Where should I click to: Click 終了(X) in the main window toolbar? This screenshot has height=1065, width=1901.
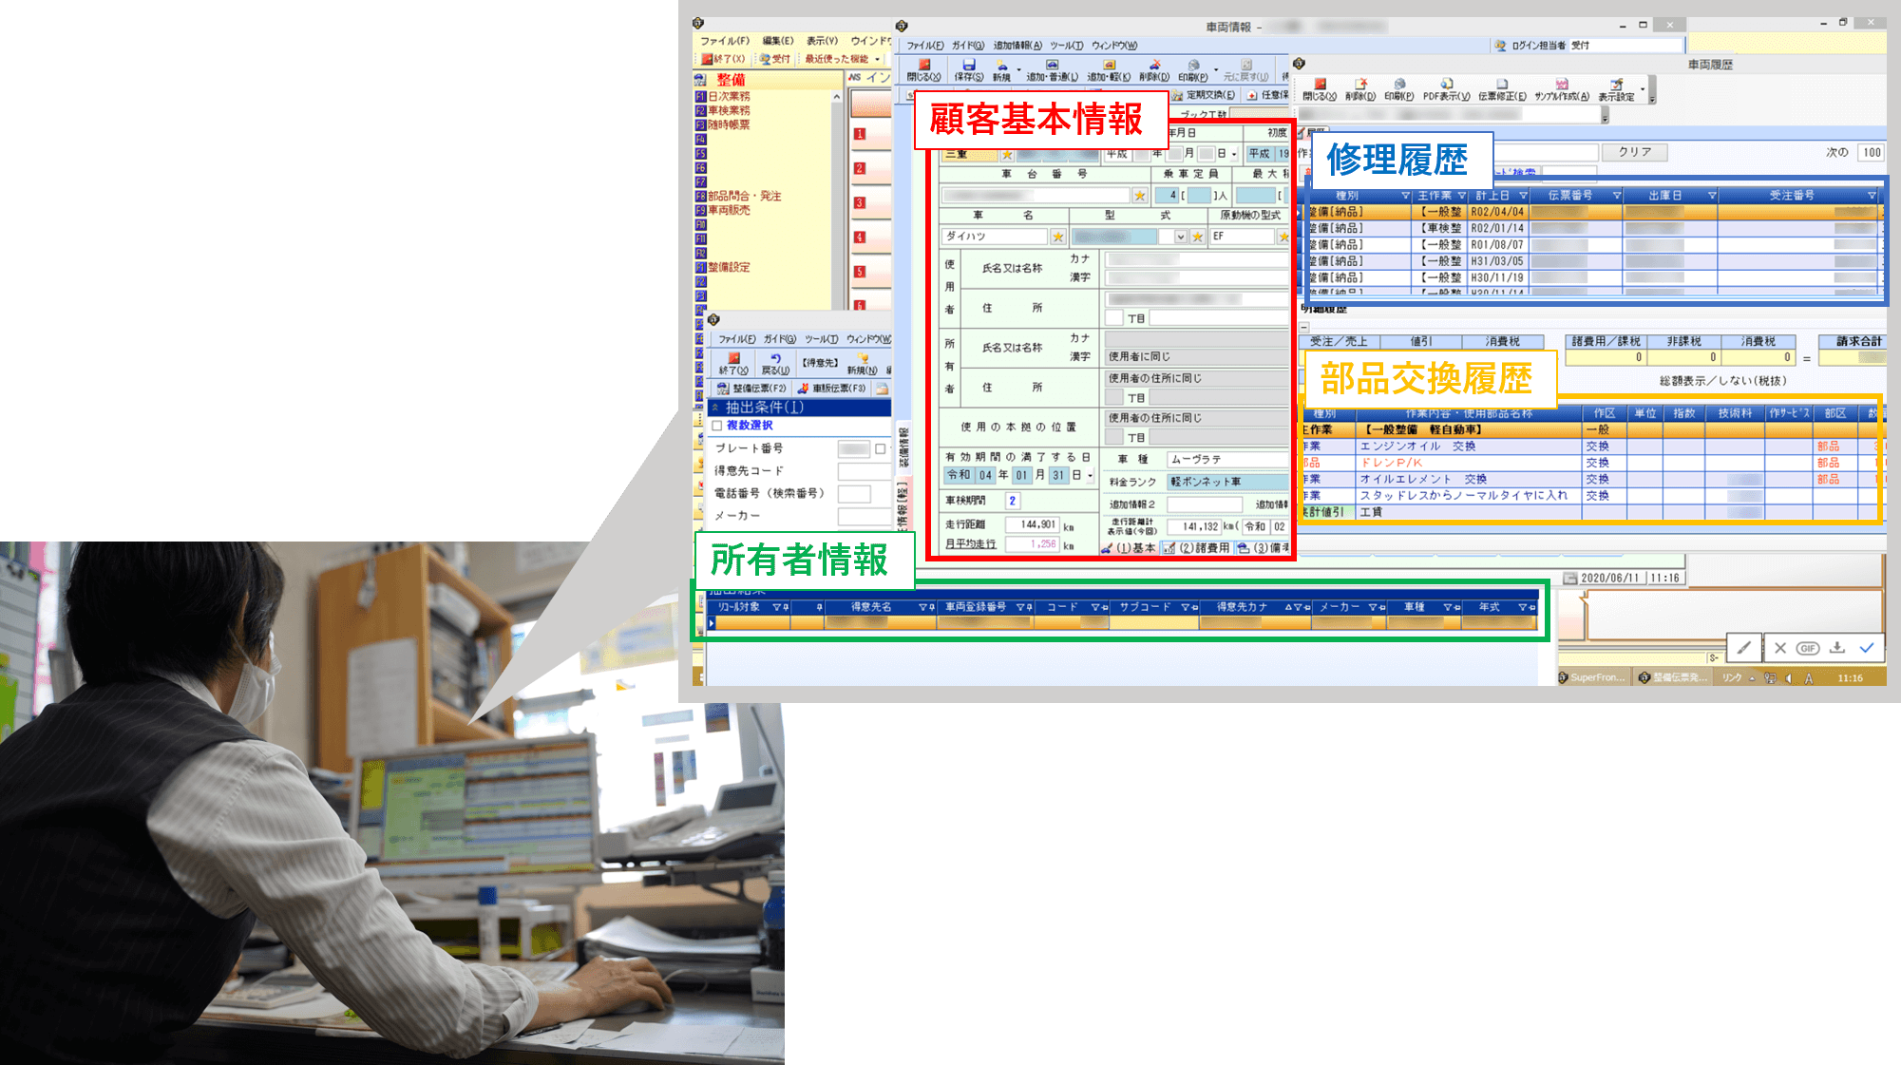(x=723, y=59)
